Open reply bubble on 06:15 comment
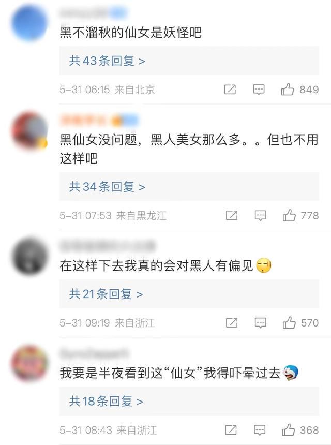The image size is (331, 445). [259, 90]
